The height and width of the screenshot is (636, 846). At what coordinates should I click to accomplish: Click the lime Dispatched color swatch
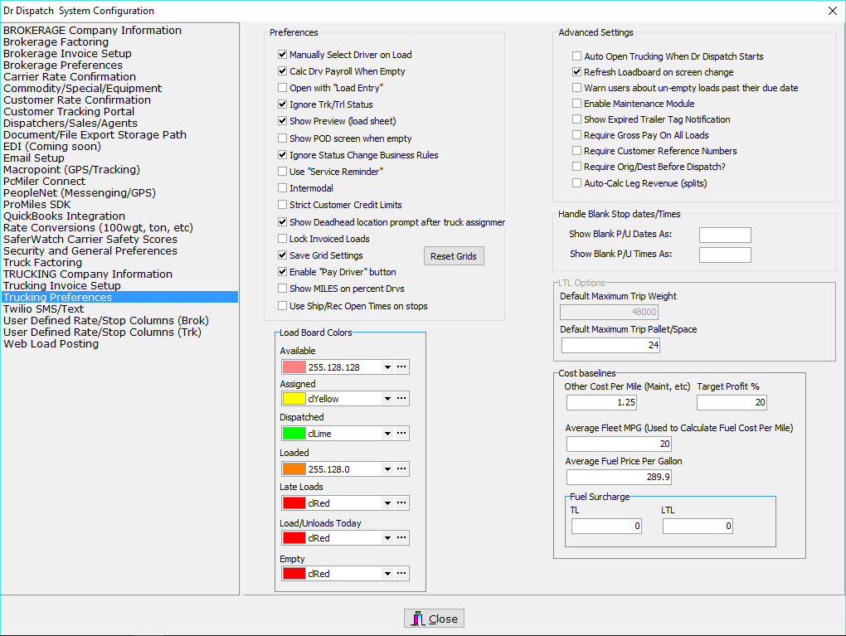(294, 433)
